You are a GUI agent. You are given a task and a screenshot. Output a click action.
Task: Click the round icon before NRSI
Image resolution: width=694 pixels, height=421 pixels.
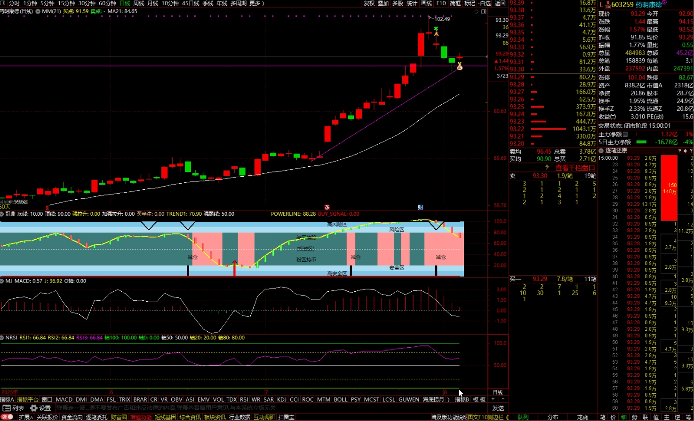2,337
